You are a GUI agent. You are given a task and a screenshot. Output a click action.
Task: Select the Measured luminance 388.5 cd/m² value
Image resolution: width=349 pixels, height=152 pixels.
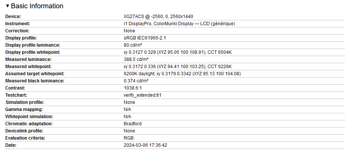coord(136,59)
